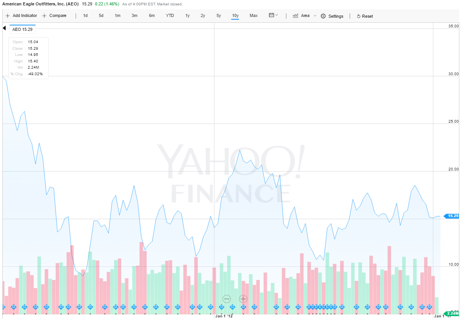Image resolution: width=462 pixels, height=322 pixels.
Task: Reset the chart view
Action: 365,16
